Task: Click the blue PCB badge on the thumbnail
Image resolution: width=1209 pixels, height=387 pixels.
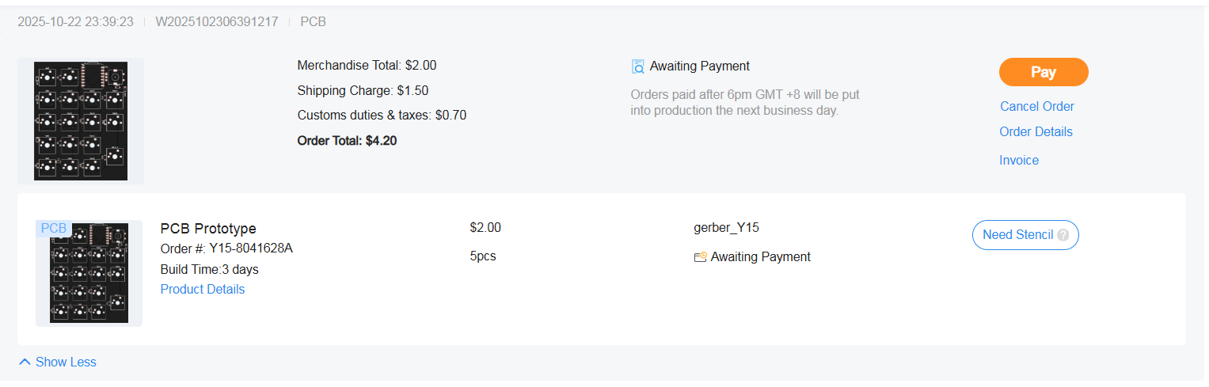Action: click(x=54, y=229)
